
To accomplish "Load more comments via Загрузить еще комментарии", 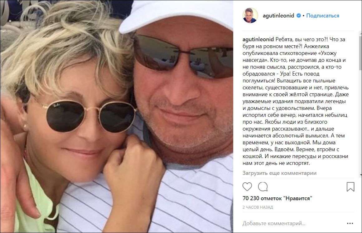I will click(279, 173).
